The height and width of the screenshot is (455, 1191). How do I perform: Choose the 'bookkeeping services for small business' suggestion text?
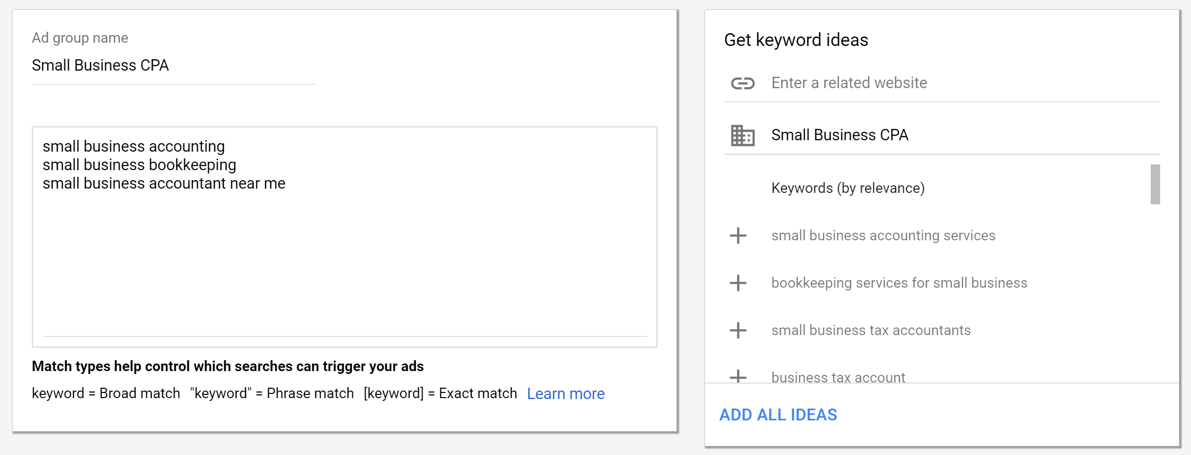coord(899,283)
